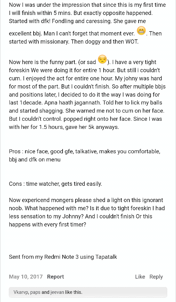
Task: Like the post
Action: click(x=140, y=277)
